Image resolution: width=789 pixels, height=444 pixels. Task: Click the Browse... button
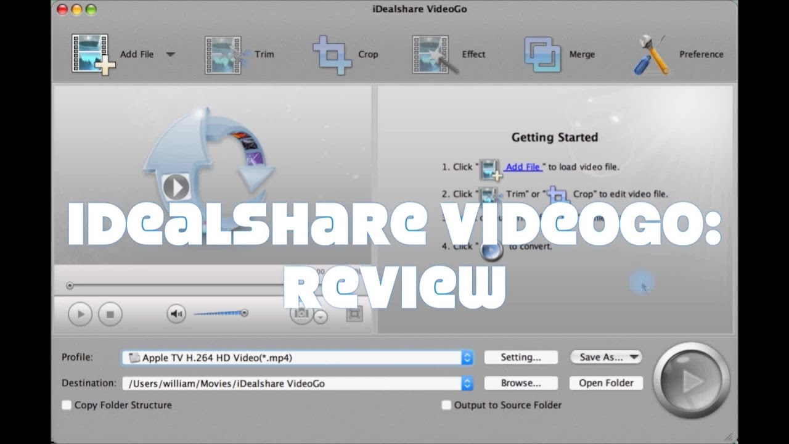click(521, 383)
